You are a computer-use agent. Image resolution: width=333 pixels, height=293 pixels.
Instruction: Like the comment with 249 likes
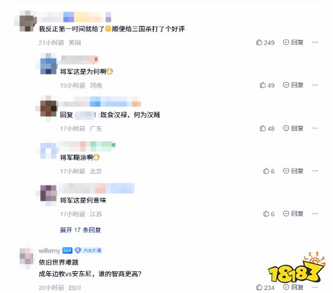tap(265, 42)
